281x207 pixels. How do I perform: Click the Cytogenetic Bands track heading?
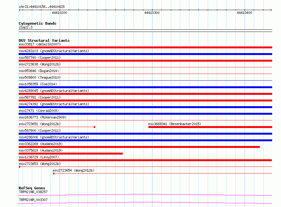click(x=38, y=23)
